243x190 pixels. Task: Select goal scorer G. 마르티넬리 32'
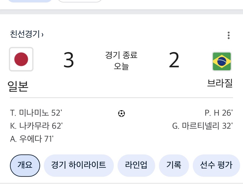(202, 126)
